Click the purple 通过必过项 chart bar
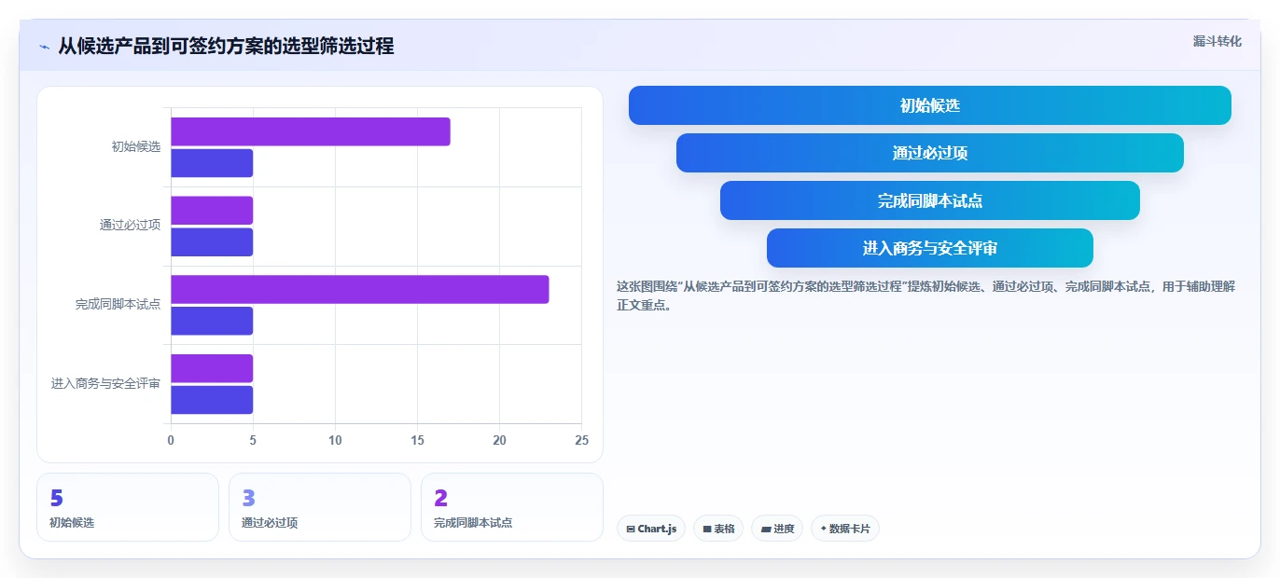This screenshot has height=578, width=1280. tap(212, 211)
